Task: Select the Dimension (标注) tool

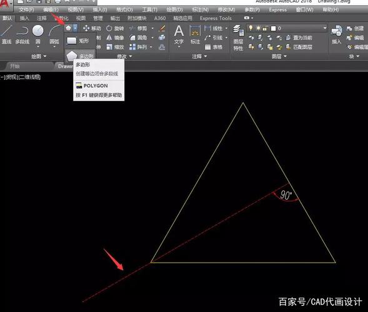Action: tap(195, 35)
